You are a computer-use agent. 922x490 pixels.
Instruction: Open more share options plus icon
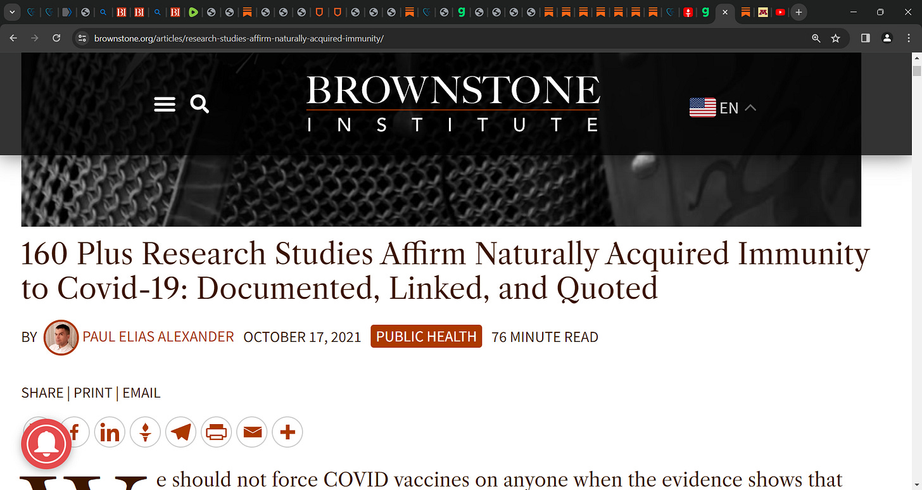[287, 433]
